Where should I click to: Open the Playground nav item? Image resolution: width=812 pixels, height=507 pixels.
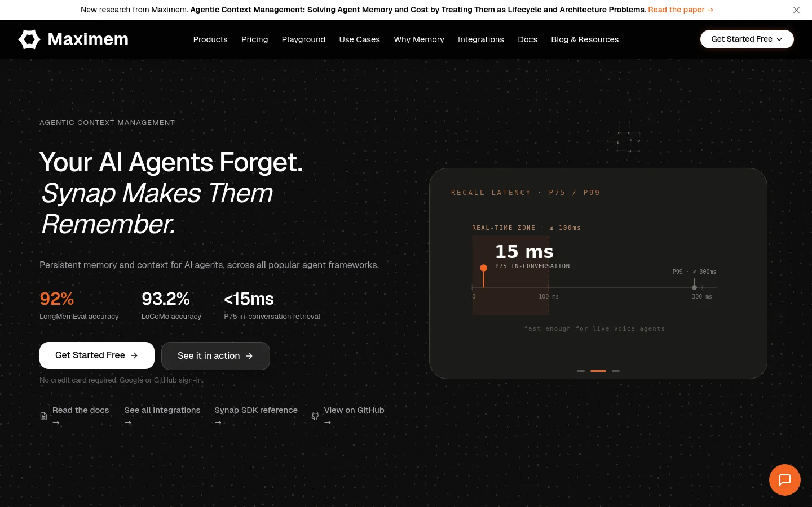pyautogui.click(x=303, y=39)
